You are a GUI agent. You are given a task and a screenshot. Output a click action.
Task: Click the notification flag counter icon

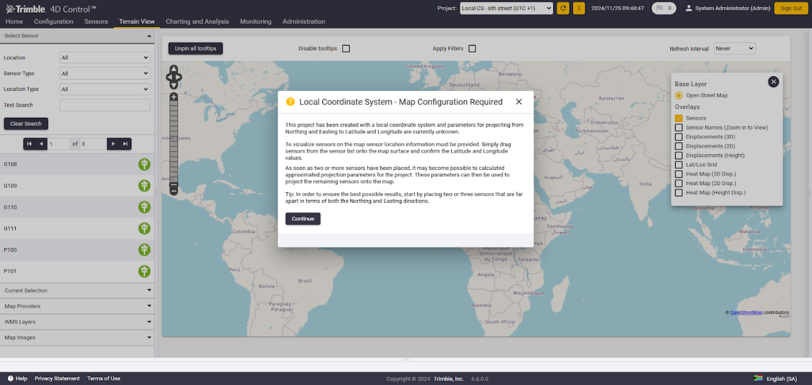(x=664, y=8)
